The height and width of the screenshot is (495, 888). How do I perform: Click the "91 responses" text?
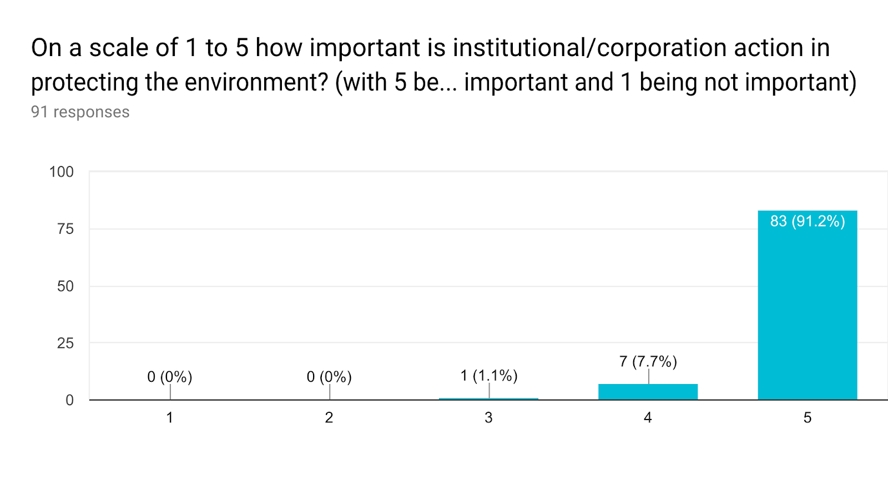tap(80, 112)
